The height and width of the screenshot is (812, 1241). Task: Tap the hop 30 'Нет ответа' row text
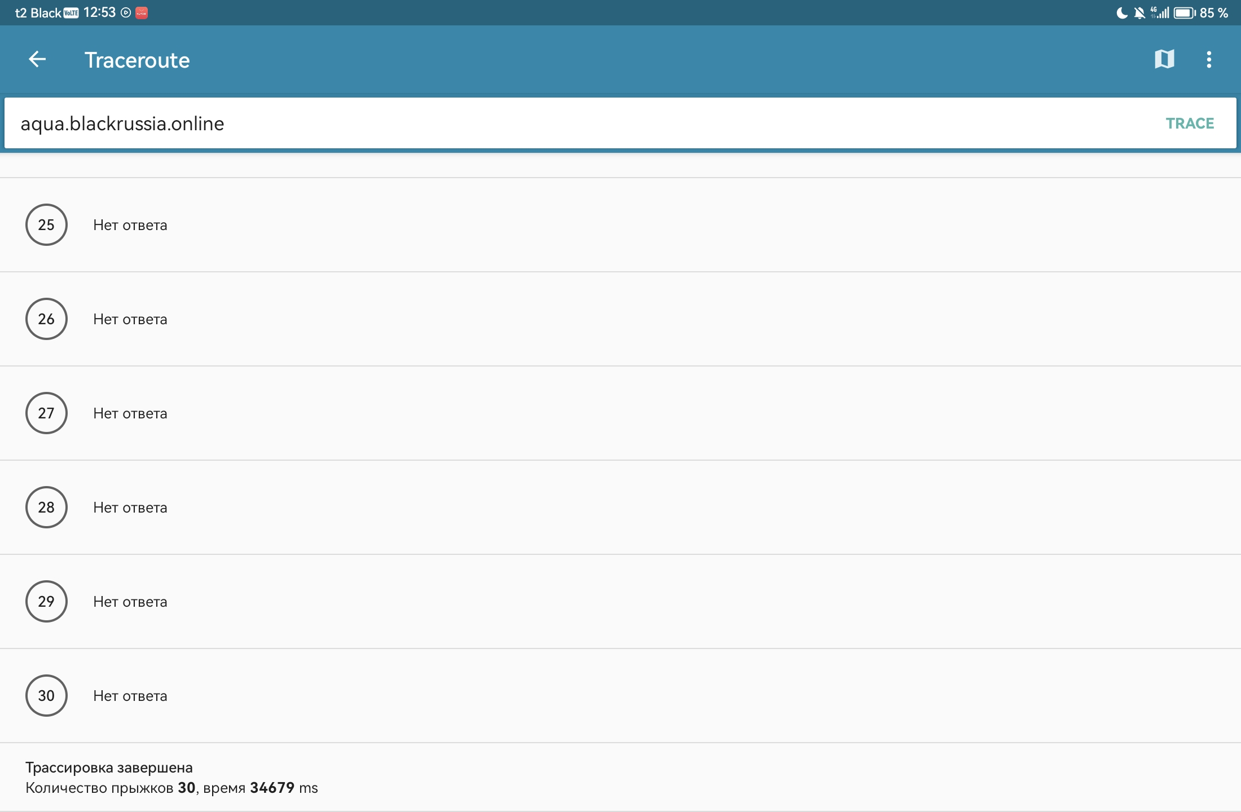(130, 696)
